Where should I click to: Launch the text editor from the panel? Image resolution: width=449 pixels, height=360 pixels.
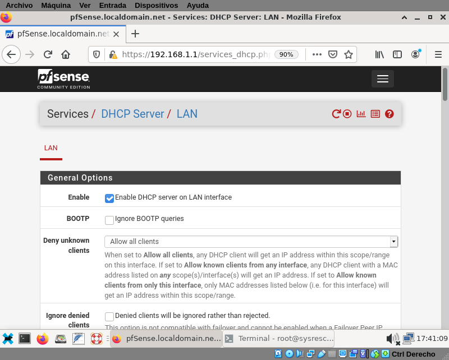pyautogui.click(x=79, y=339)
